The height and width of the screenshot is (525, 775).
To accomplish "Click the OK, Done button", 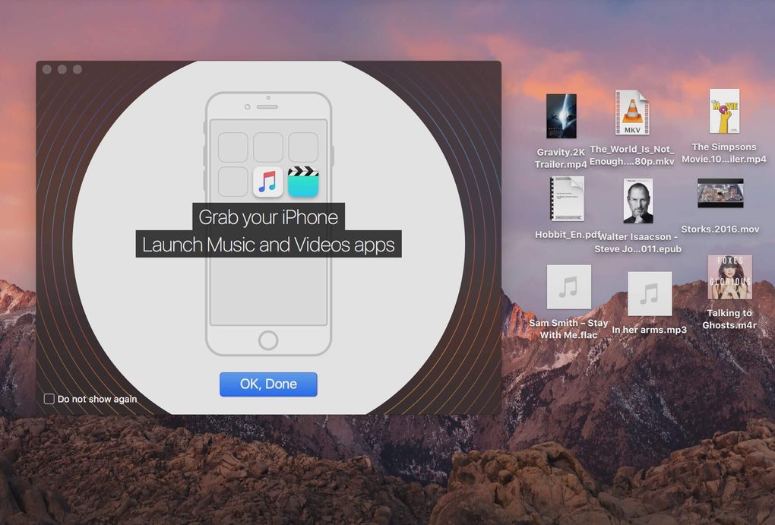I will click(268, 384).
